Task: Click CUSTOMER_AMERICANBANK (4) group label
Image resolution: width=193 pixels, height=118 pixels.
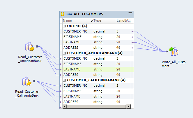Action: [95, 53]
